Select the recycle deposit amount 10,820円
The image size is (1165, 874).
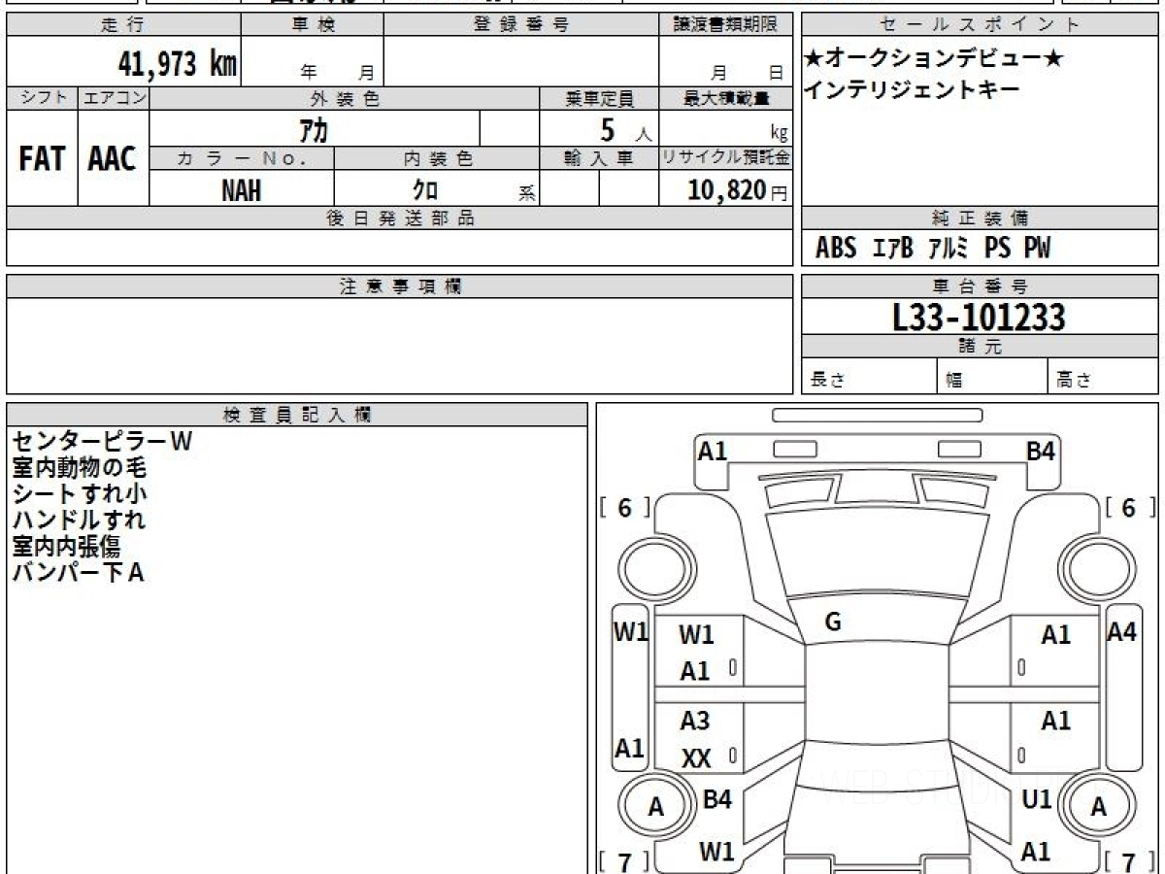738,189
